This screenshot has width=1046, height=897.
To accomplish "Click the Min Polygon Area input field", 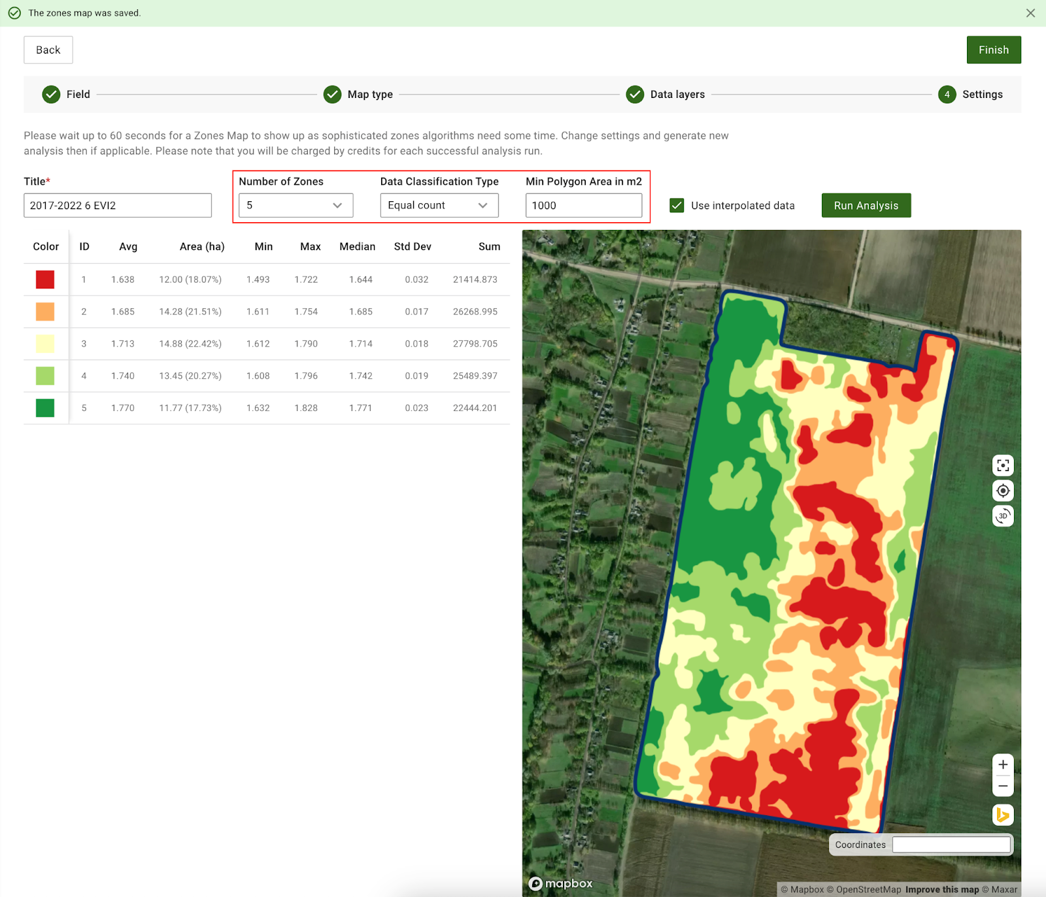I will coord(583,206).
